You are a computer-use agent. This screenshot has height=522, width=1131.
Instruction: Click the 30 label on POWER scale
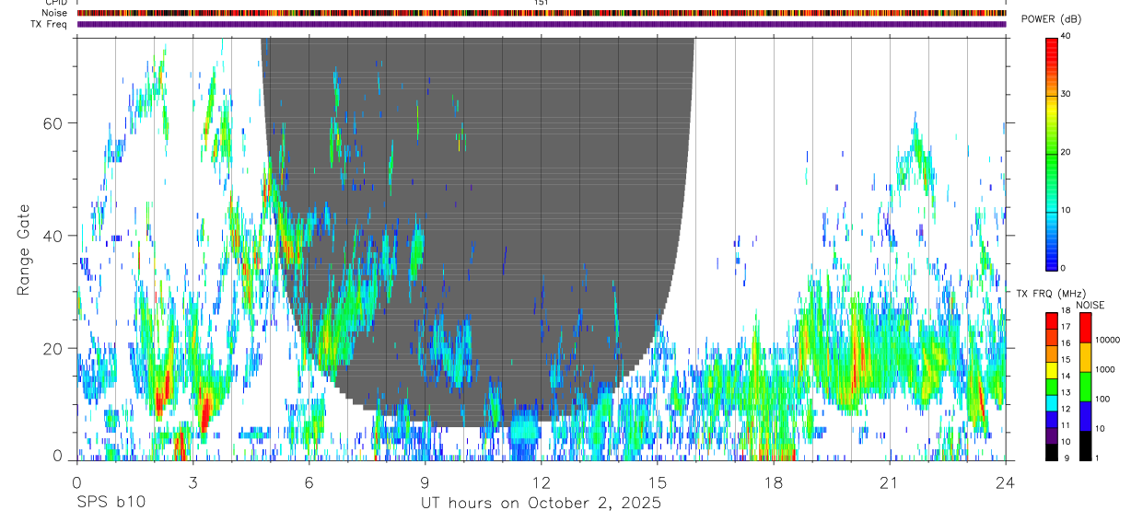(1066, 94)
